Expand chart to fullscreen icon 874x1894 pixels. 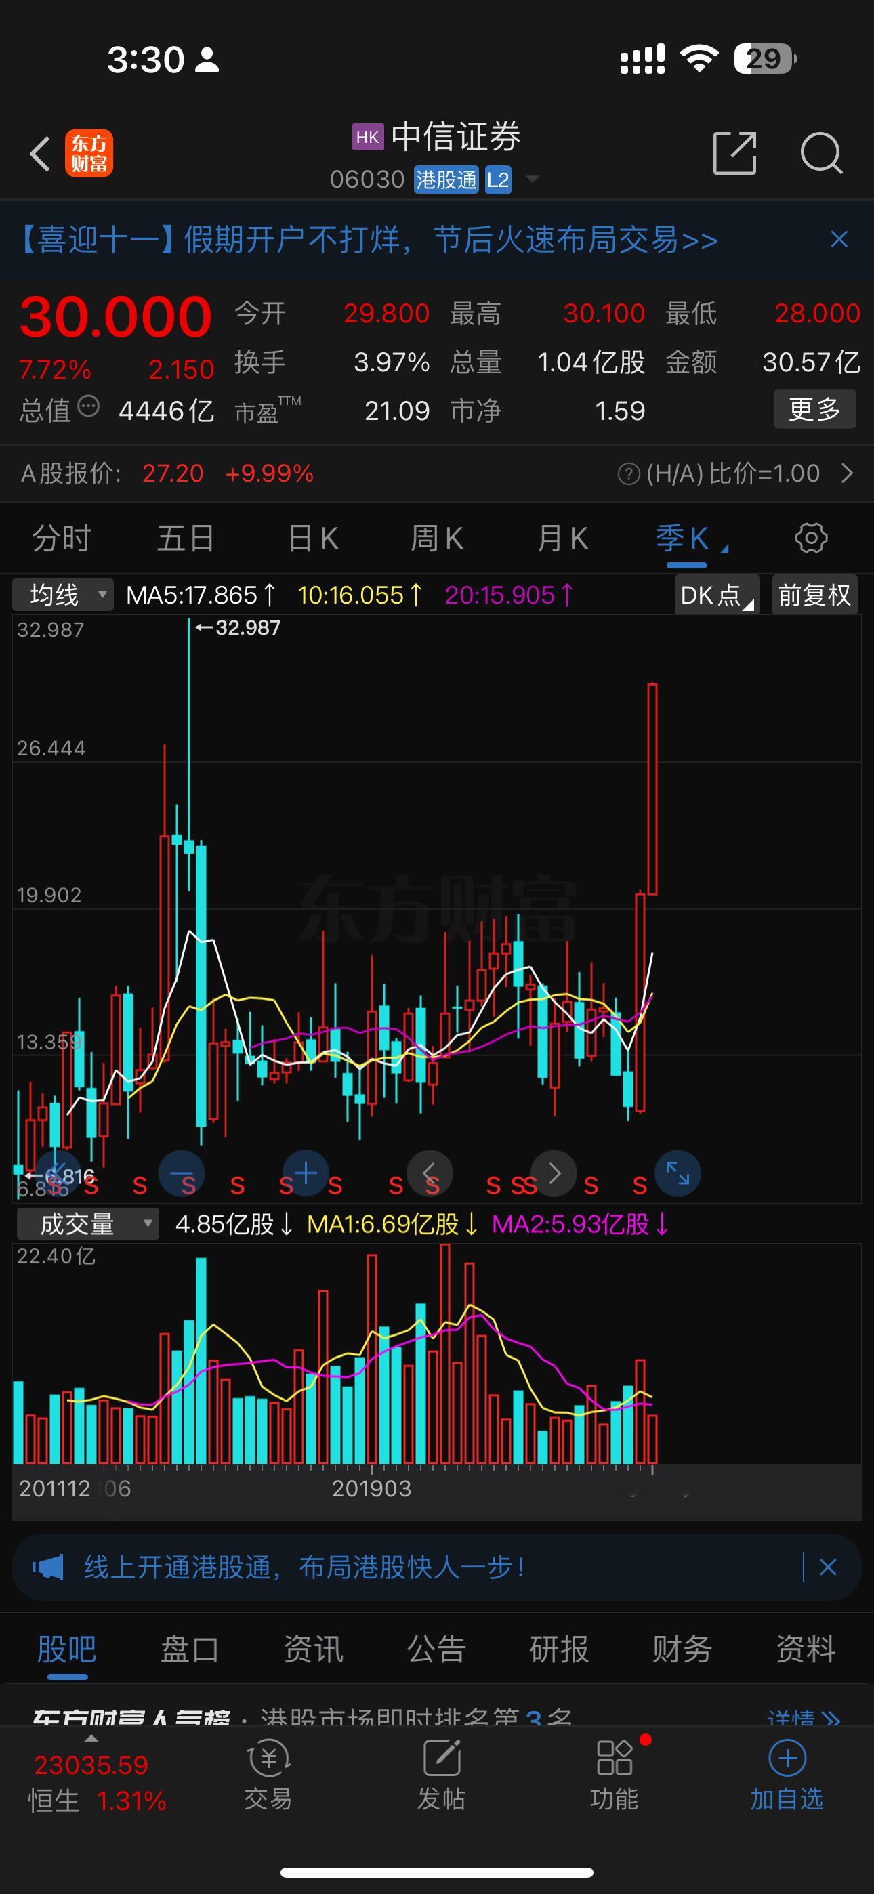(x=678, y=1173)
